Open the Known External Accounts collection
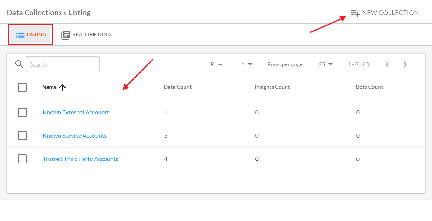 pyautogui.click(x=76, y=112)
